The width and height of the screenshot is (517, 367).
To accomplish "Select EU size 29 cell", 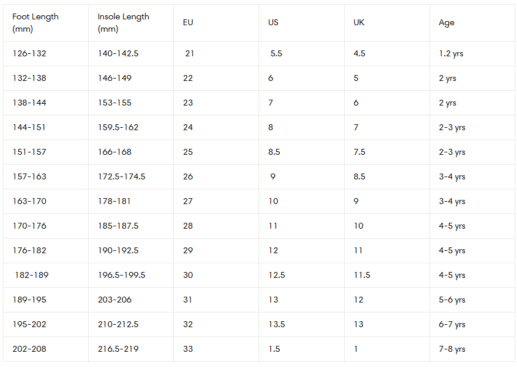I will click(x=188, y=250).
